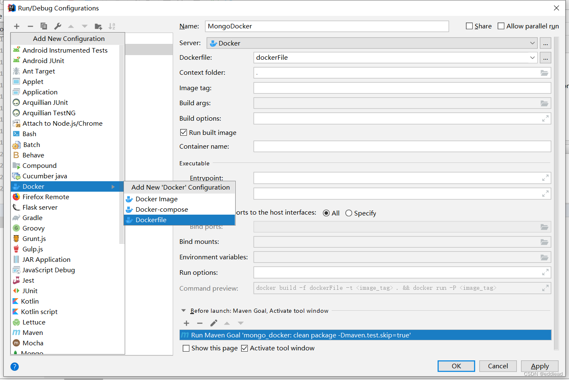Choose Dockerfile configuration type
569x380 pixels.
click(x=180, y=220)
